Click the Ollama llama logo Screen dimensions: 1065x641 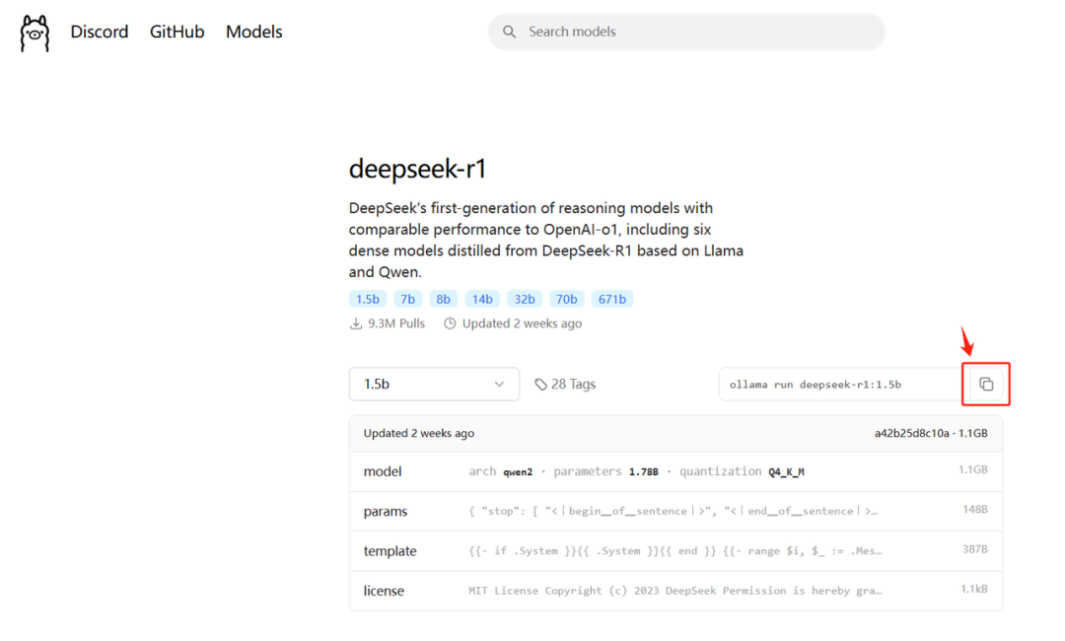(35, 33)
